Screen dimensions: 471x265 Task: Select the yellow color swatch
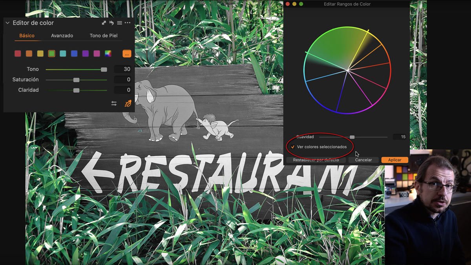40,54
